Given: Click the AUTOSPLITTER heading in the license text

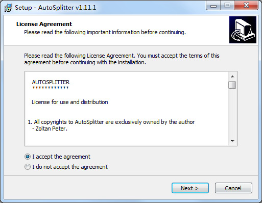Looking at the screenshot, I should (51, 82).
